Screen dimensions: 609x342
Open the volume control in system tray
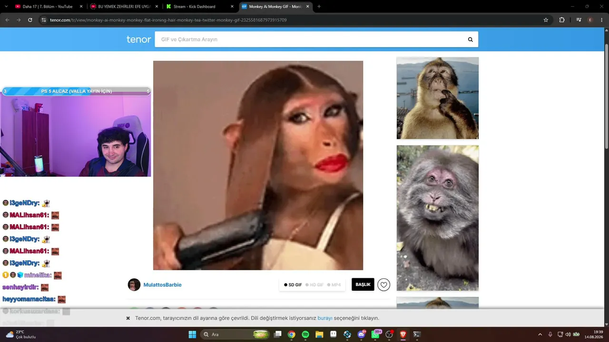coord(568,334)
